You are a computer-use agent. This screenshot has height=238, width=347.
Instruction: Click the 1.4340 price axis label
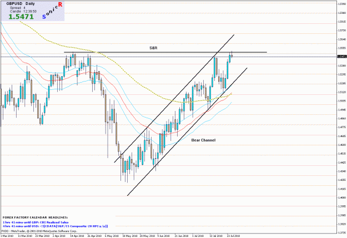(x=342, y=171)
